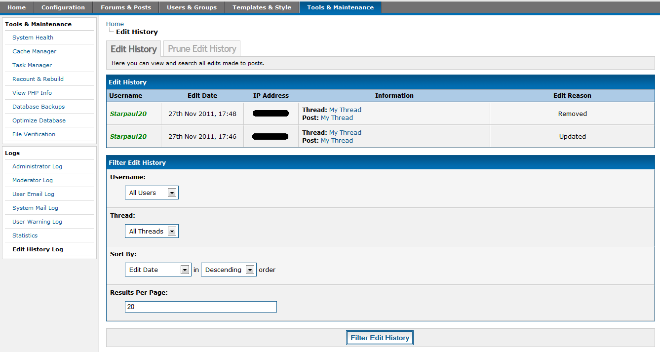
Task: Go to Database Backups page
Action: point(39,107)
